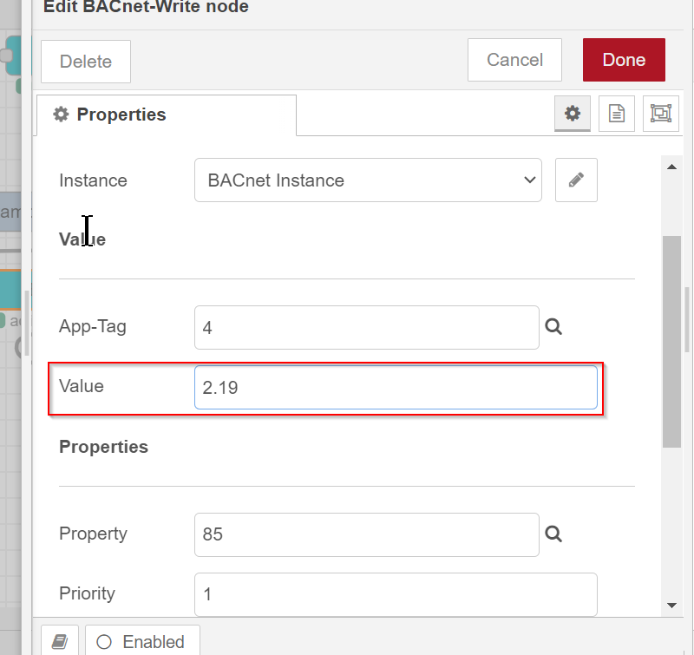Viewport: 694px width, 655px height.
Task: Toggle the Enabled node state
Action: tap(142, 641)
